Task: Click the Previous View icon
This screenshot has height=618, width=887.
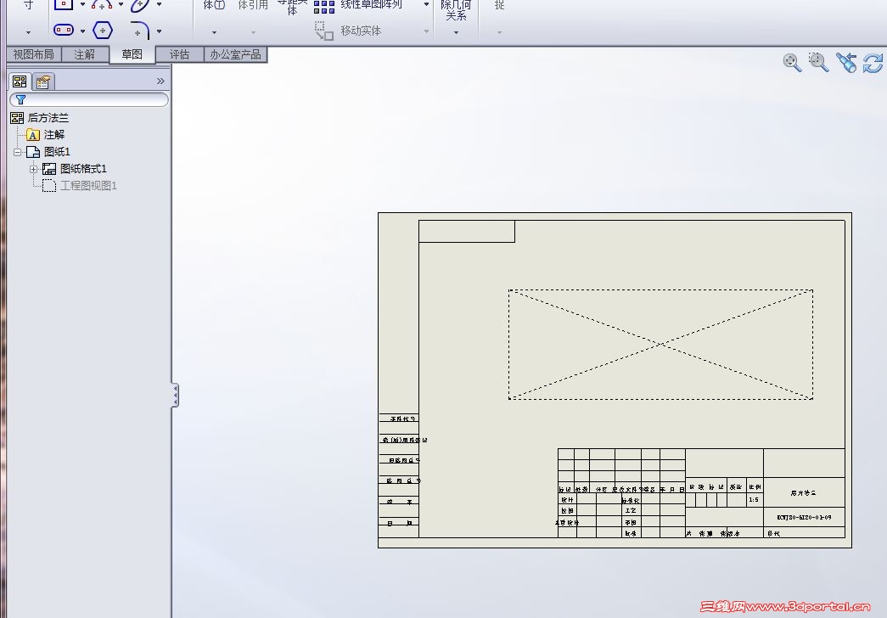Action: tap(846, 62)
